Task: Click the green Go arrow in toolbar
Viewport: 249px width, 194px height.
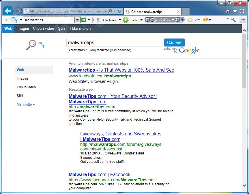Action: click(x=84, y=20)
